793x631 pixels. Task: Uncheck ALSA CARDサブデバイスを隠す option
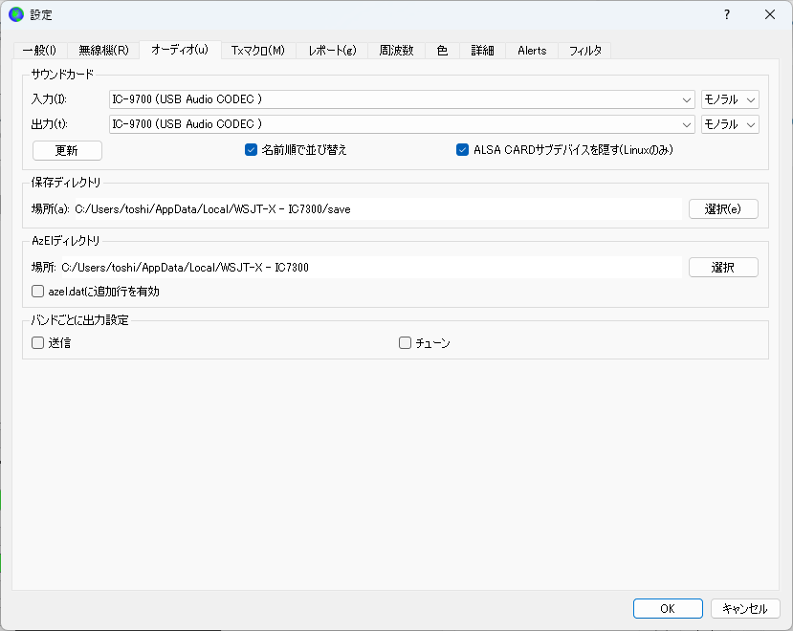462,150
